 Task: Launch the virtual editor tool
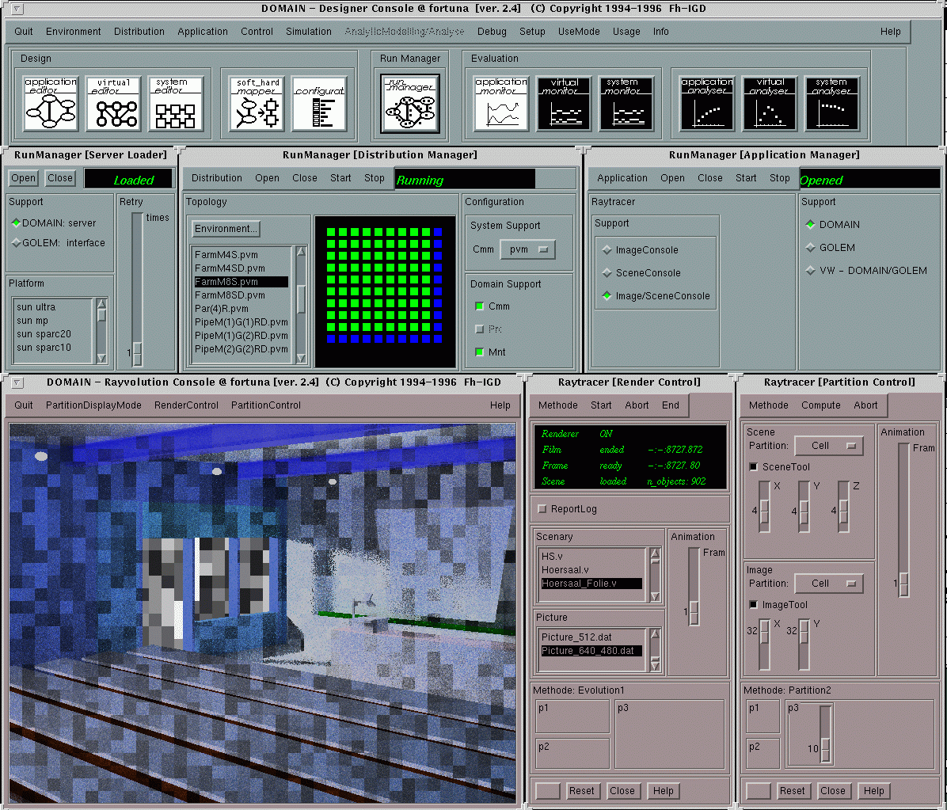(x=113, y=104)
